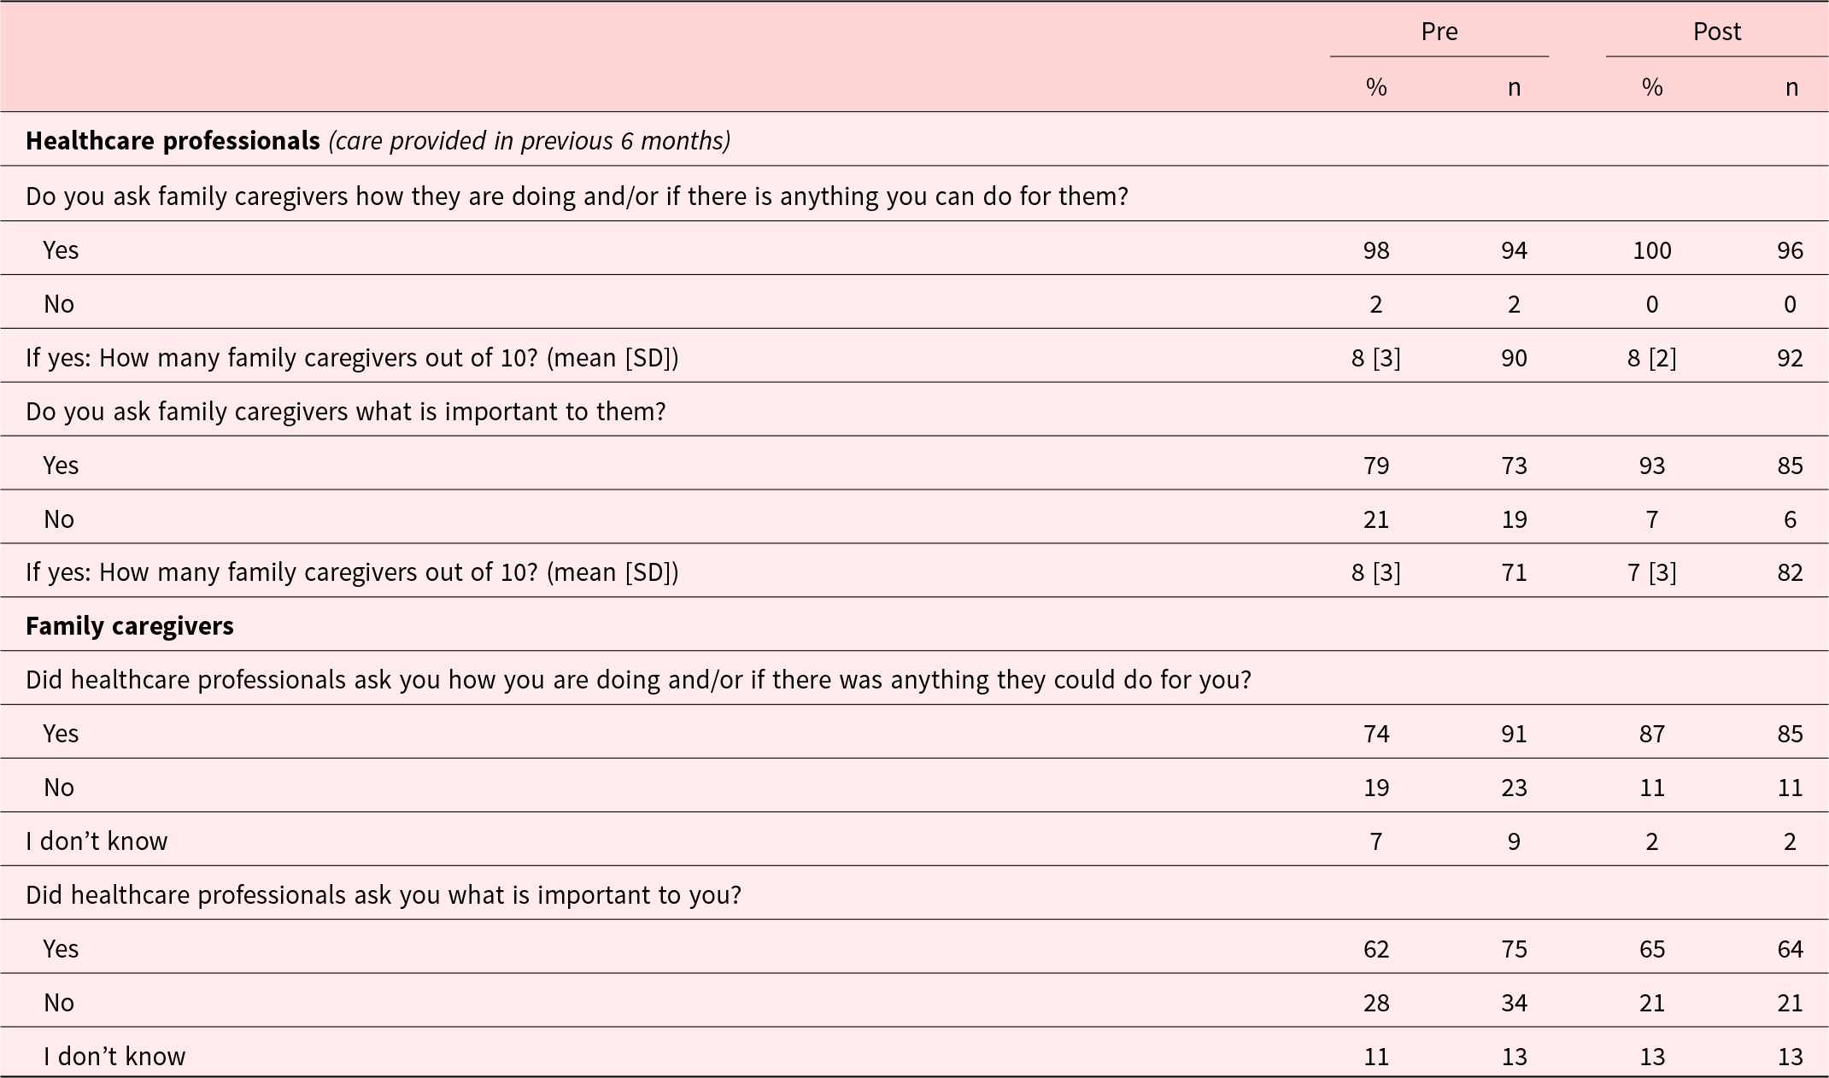Click the cell with value 87
Viewport: 1829px width, 1078px height.
[x=1651, y=734]
